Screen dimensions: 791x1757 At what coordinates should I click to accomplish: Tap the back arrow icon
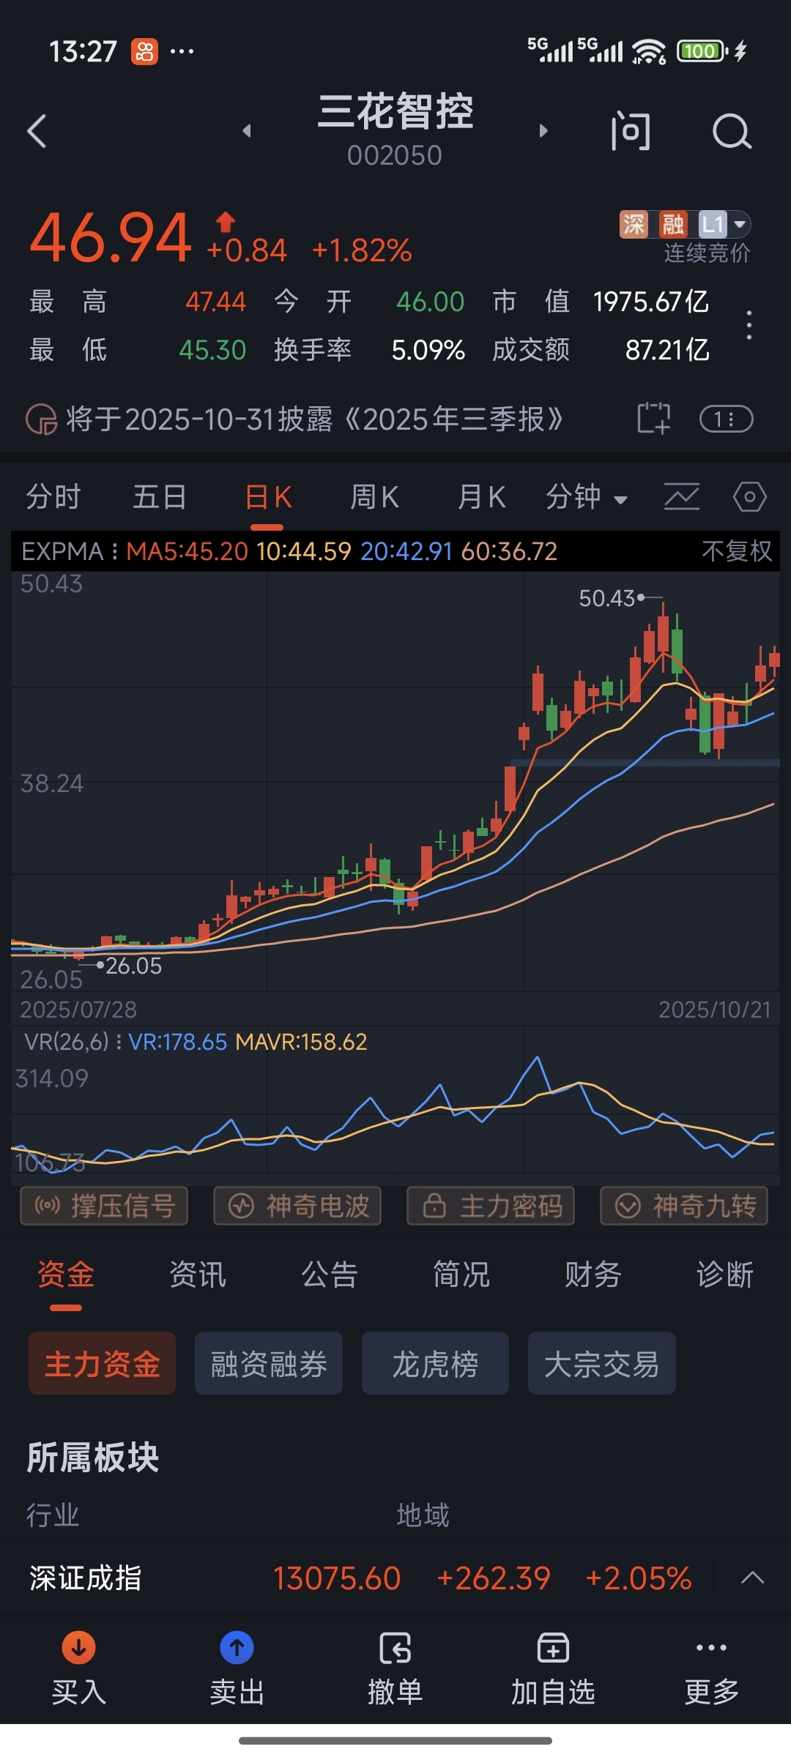click(x=37, y=131)
